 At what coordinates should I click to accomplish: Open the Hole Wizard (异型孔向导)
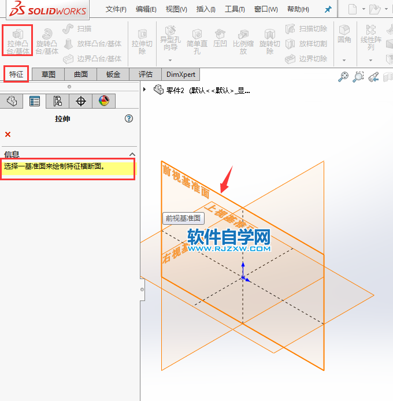170,38
